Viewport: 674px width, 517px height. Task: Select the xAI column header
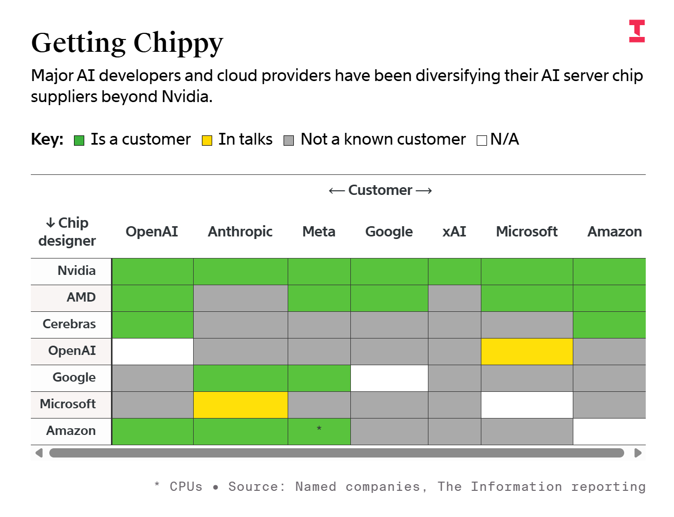[455, 232]
